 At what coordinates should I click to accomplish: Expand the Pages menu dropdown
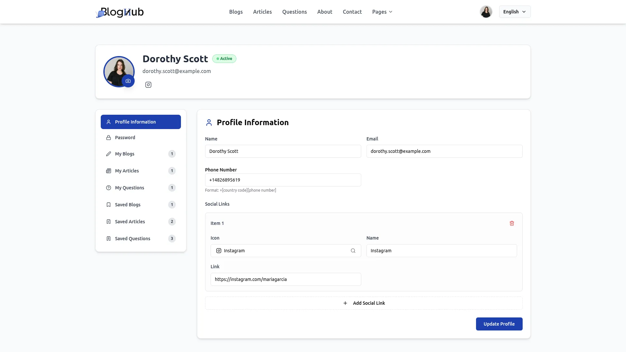coord(382,12)
